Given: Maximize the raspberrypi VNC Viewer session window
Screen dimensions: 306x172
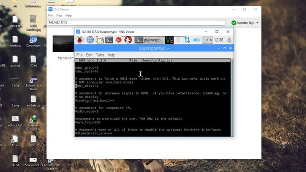Looking at the screenshot, I should [x=217, y=32].
